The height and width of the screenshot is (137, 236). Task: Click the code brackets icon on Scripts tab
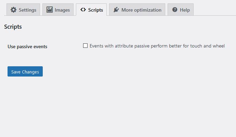coord(83,10)
